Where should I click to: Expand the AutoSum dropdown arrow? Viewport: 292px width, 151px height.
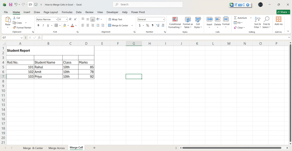[x=251, y=18]
